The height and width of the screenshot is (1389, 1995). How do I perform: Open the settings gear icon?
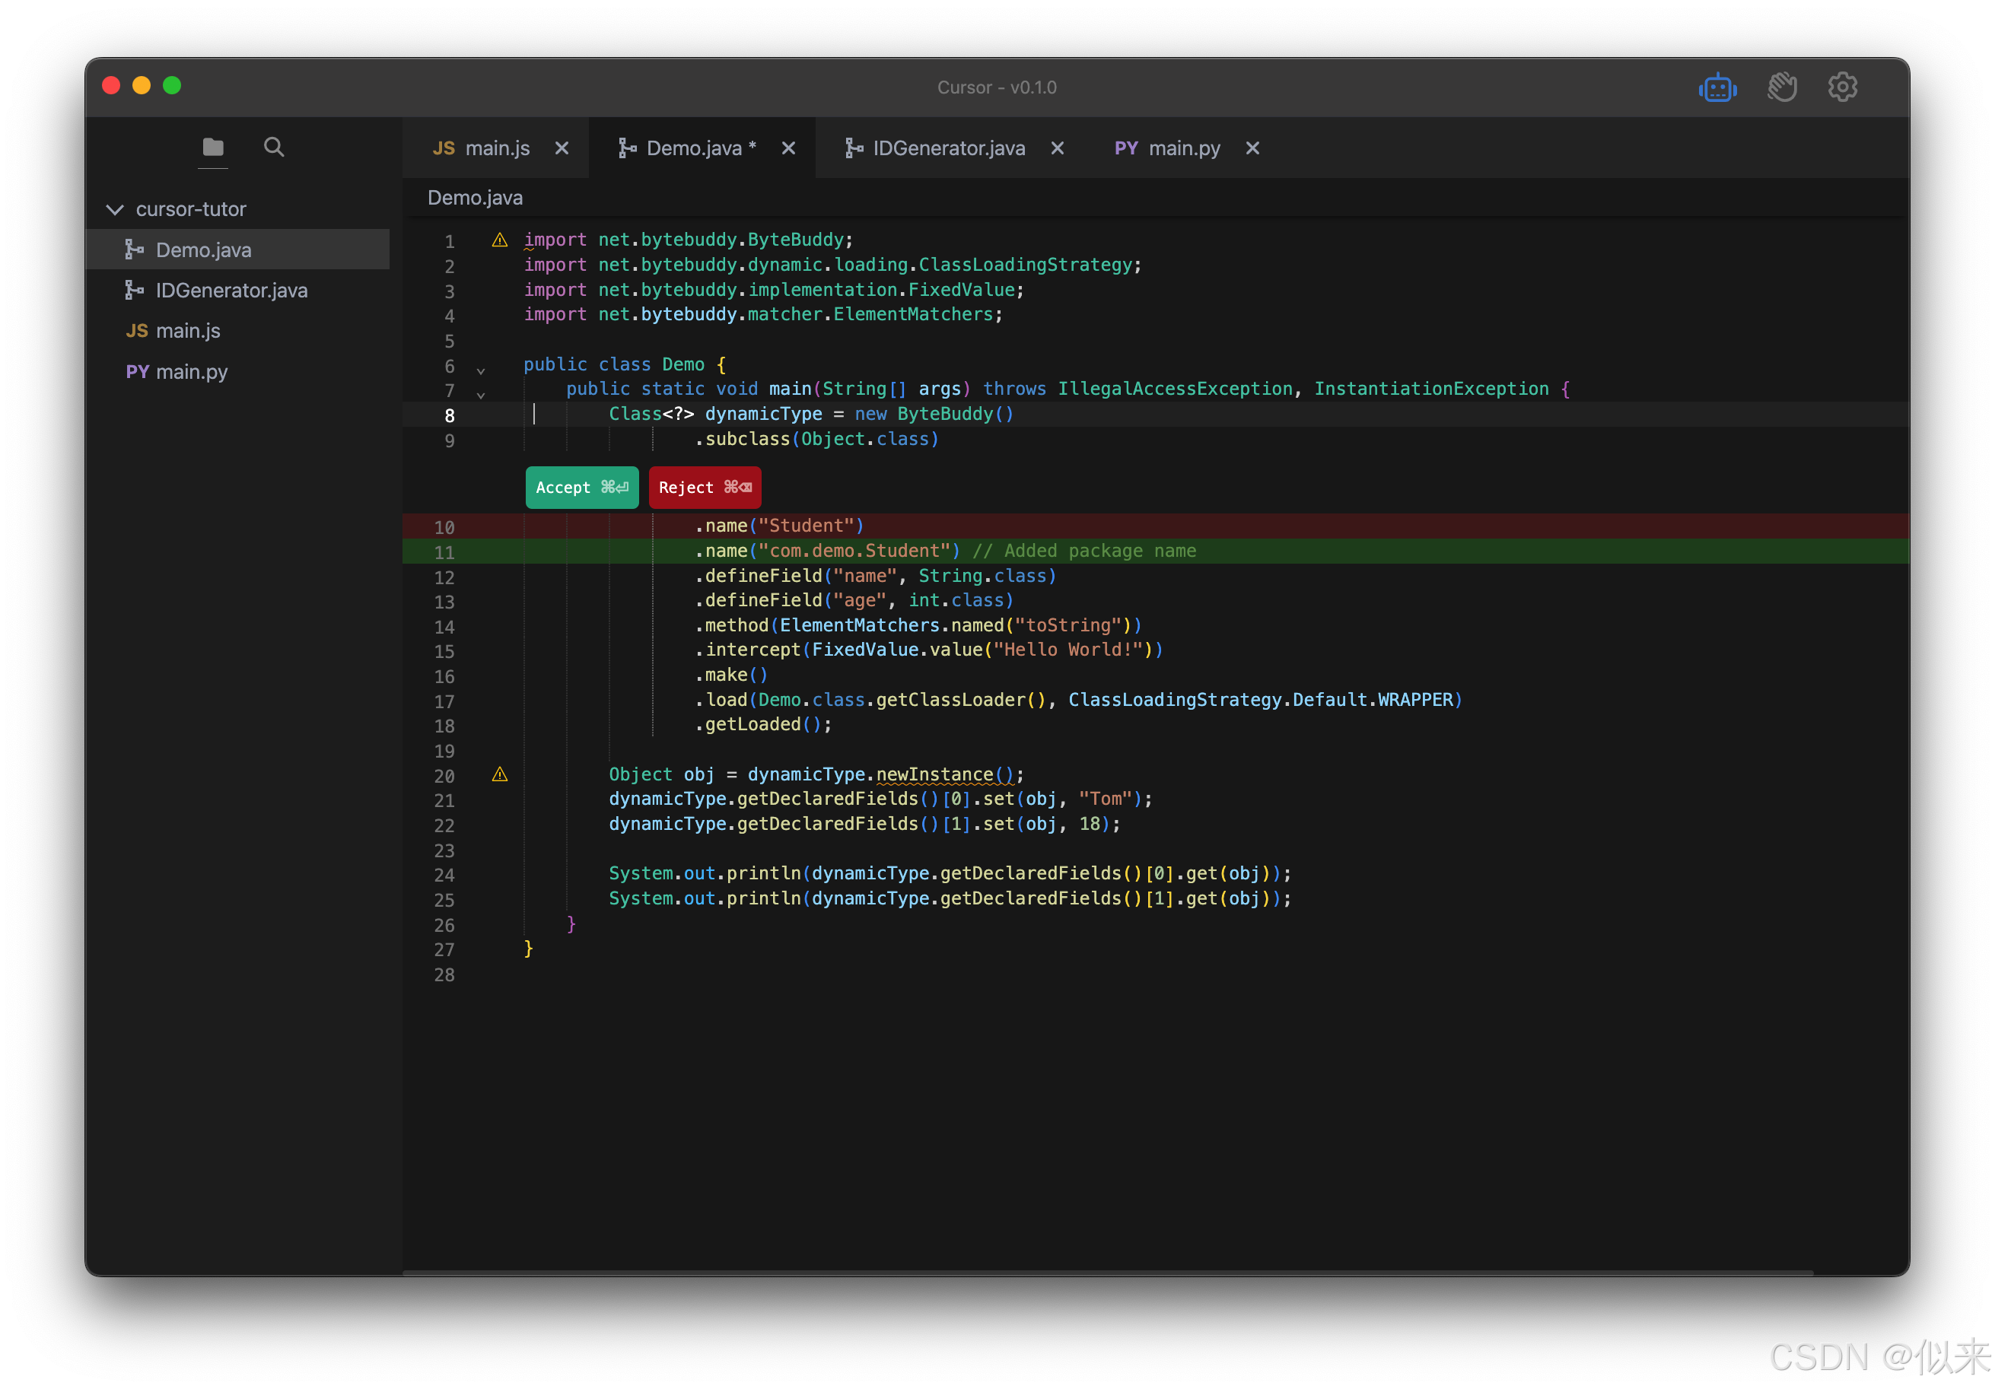[x=1842, y=87]
